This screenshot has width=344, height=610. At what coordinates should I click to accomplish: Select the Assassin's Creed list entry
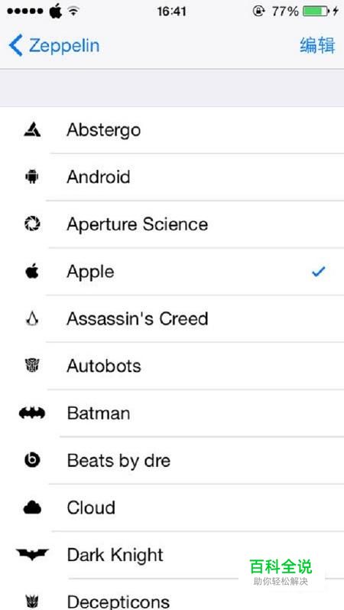coord(172,318)
